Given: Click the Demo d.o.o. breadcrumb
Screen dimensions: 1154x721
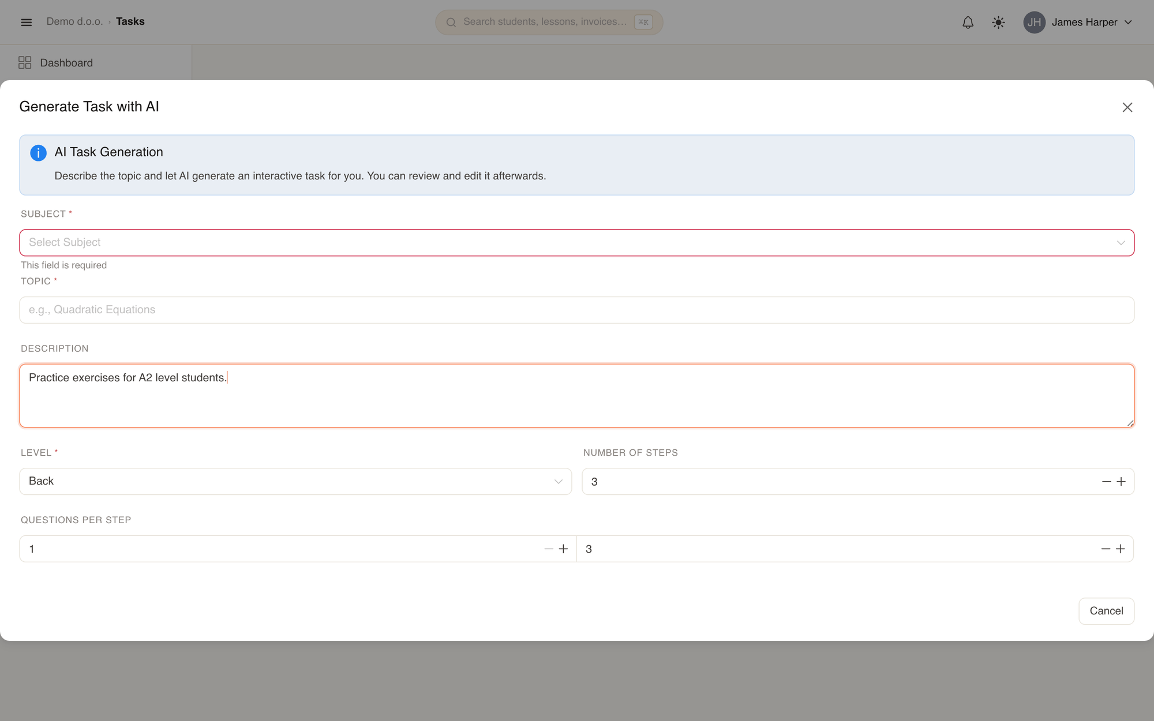Looking at the screenshot, I should pos(74,21).
